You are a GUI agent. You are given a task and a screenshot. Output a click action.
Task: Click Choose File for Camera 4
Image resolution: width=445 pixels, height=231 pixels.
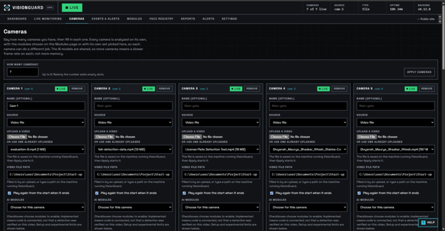(279, 137)
